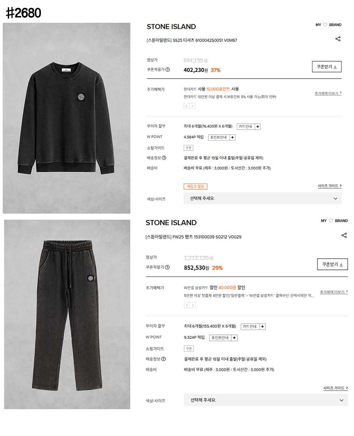
Task: Click 재입고 알림 restock alert badge
Action: pyautogui.click(x=196, y=186)
